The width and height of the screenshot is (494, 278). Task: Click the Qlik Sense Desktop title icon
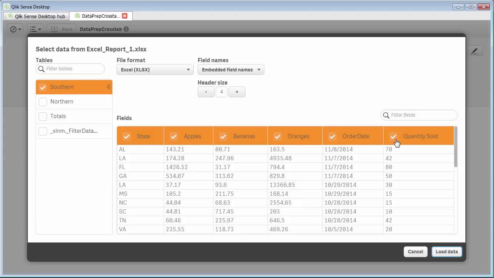click(6, 7)
